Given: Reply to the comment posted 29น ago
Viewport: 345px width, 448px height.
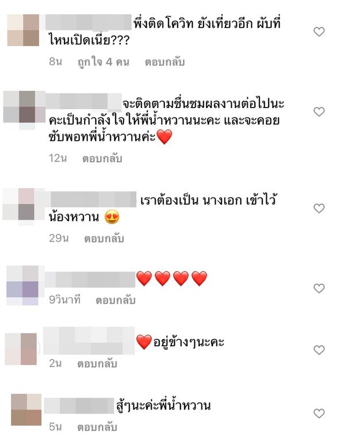Looking at the screenshot, I should pyautogui.click(x=104, y=238).
